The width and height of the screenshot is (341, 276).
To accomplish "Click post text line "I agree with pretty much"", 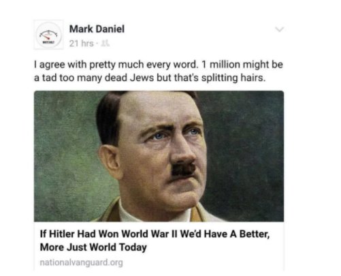I will [x=159, y=65].
